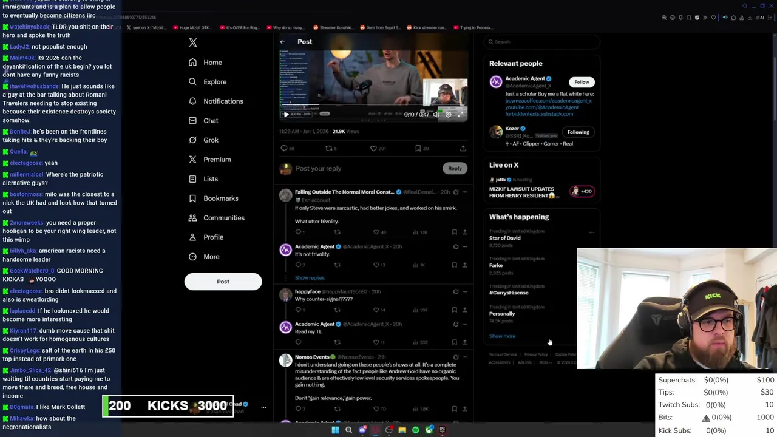The image size is (777, 437).
Task: Click the X Search box
Action: pyautogui.click(x=542, y=42)
